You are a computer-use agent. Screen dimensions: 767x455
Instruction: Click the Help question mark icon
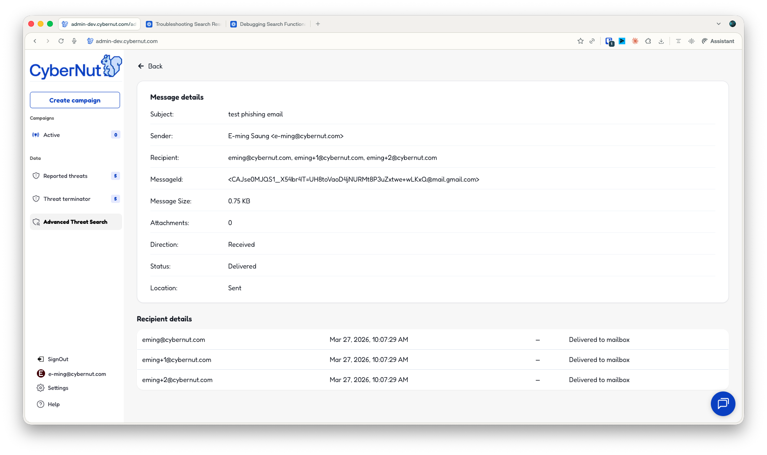pos(40,404)
